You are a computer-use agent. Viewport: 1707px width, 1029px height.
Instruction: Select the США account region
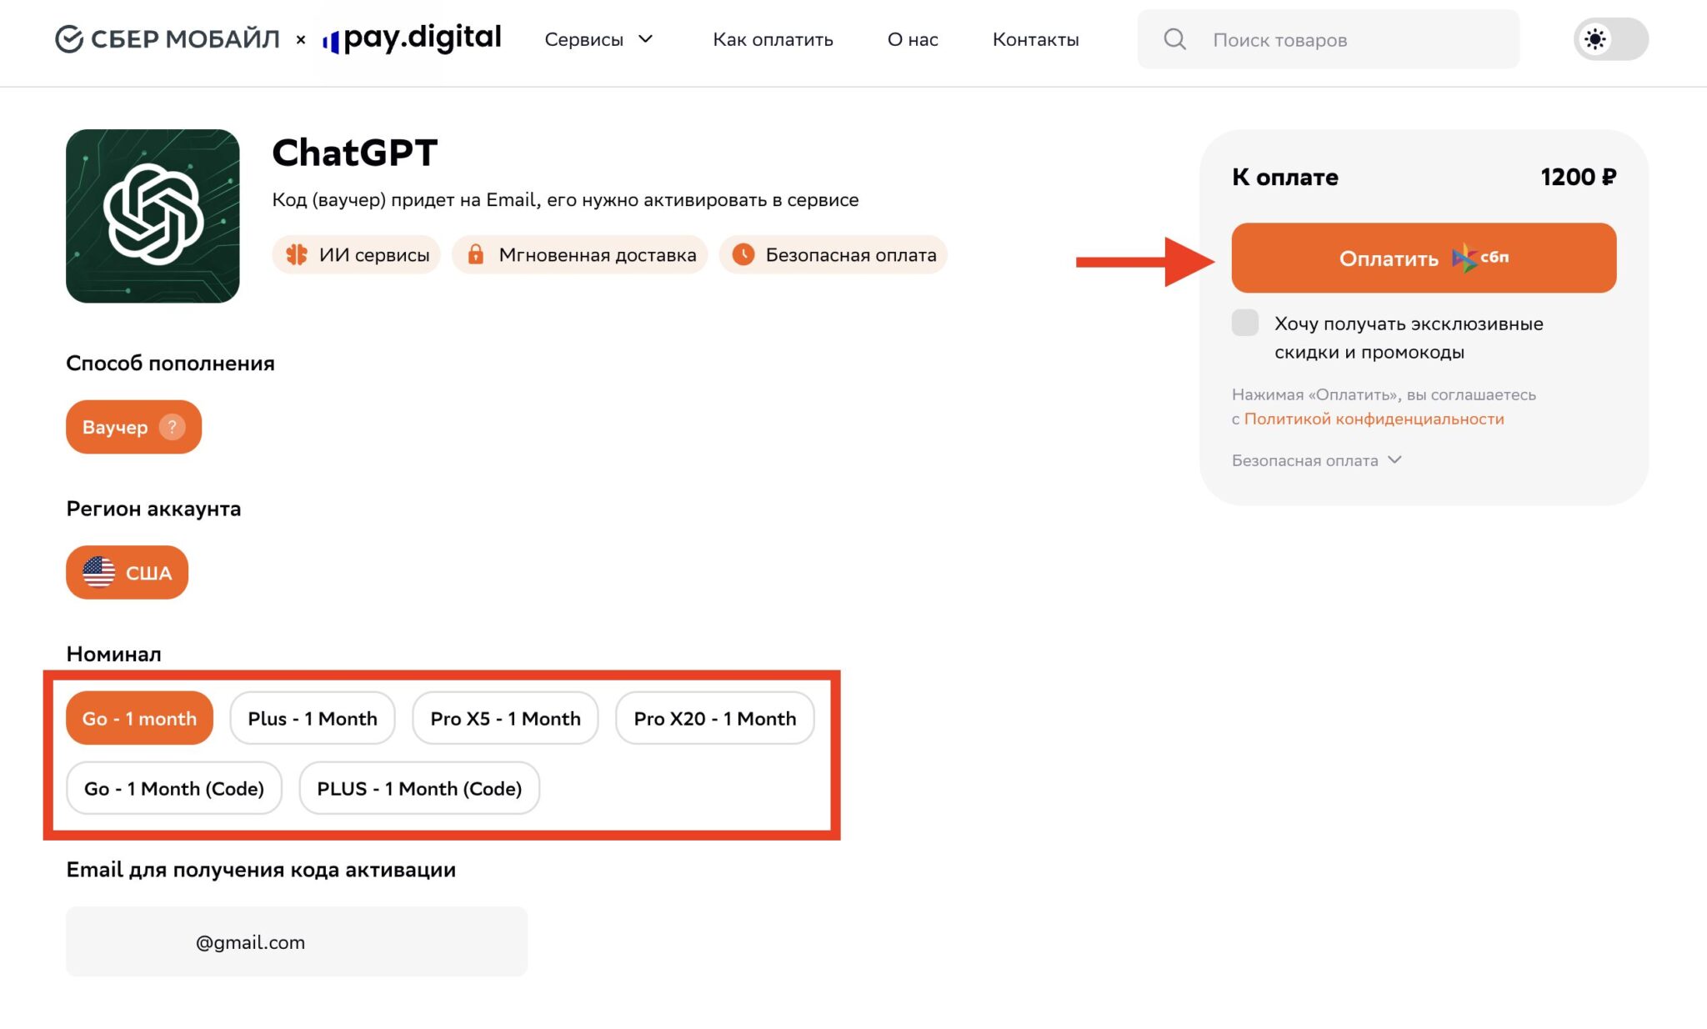127,572
